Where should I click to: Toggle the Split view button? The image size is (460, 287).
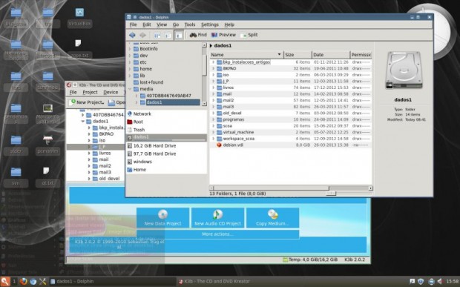(x=249, y=35)
